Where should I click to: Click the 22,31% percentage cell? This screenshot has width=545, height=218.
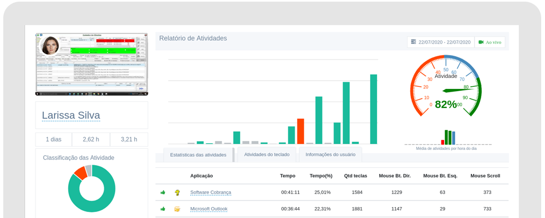click(x=322, y=209)
